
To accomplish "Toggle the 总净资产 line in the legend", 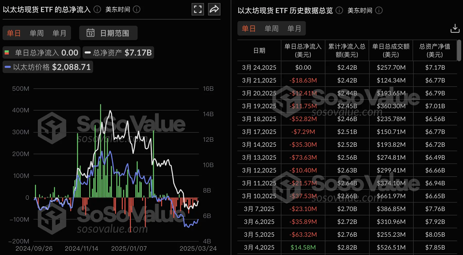I will click(x=118, y=52).
